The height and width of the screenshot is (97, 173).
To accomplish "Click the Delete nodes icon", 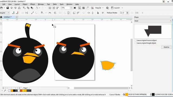I will 17,13.
